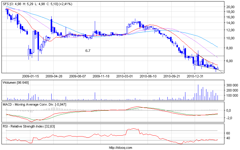This screenshot has width=240, height=150.
Task: Click the 2009-08-07 date on the time axis
Action: click(x=77, y=76)
